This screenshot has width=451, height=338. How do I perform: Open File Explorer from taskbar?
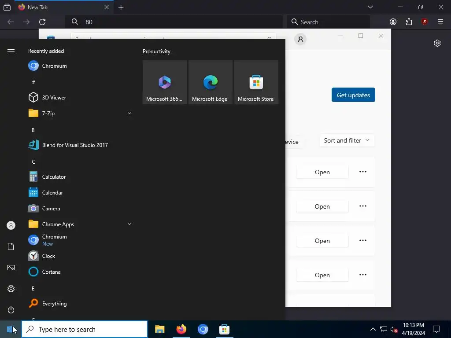pos(159,329)
